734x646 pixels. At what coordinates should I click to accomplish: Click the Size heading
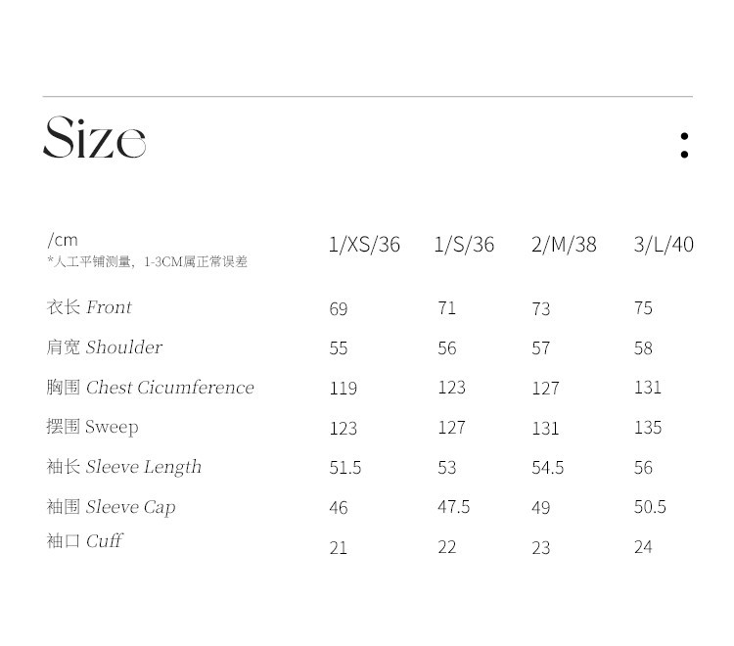point(95,138)
